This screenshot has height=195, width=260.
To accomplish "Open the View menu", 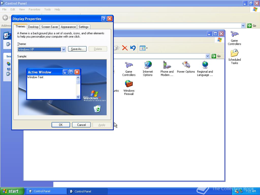I will [22, 9].
